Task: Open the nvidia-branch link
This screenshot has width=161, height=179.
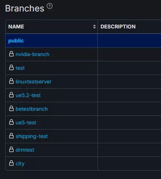Action: coord(32,54)
